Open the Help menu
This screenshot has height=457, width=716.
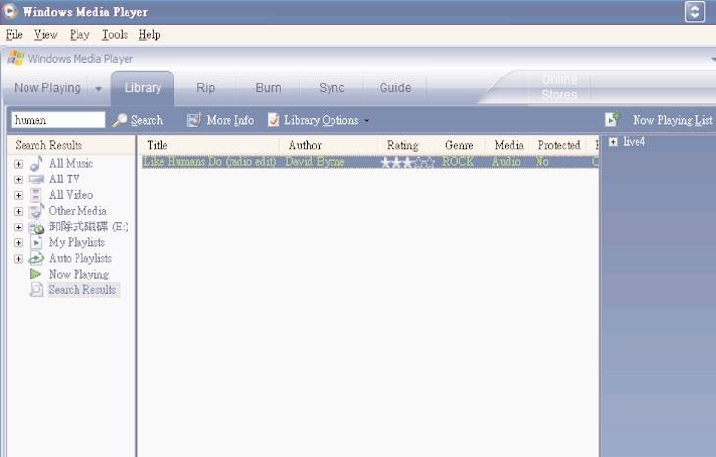coord(149,34)
